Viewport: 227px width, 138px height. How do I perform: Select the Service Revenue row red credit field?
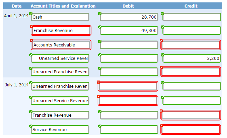(191, 129)
